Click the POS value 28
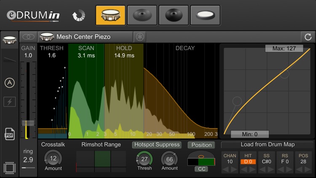The height and width of the screenshot is (178, 316). (303, 162)
